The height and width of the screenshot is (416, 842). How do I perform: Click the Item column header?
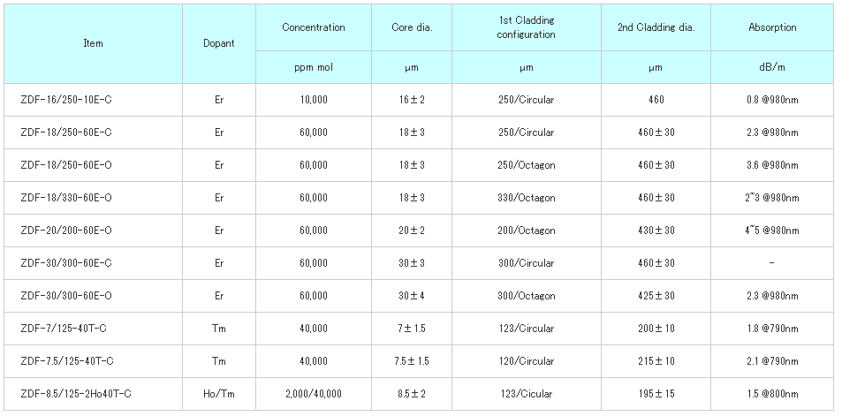click(x=93, y=43)
